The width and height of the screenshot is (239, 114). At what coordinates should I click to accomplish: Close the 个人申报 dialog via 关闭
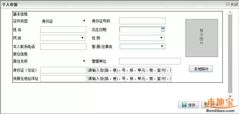pos(232,4)
